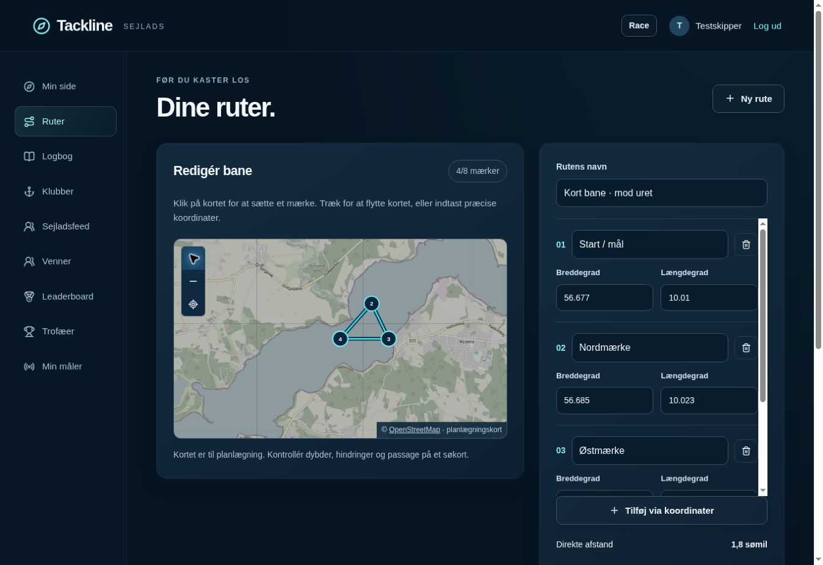Go to Ruter in the sidebar
823x565 pixels.
click(65, 121)
